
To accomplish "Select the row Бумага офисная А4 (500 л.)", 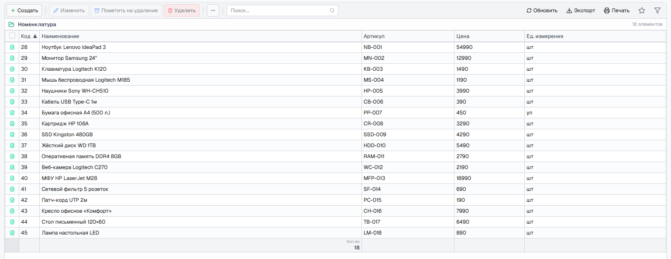I will point(335,113).
